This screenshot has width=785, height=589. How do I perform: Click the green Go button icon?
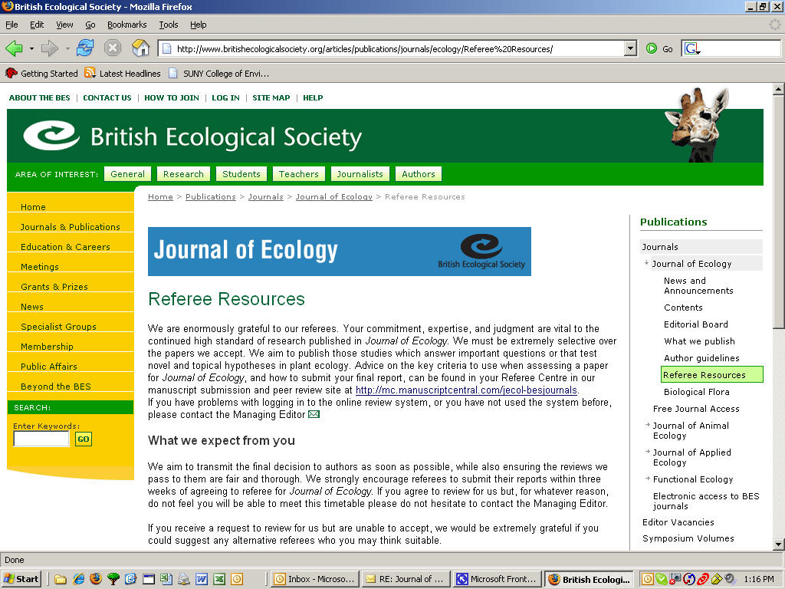(x=652, y=48)
